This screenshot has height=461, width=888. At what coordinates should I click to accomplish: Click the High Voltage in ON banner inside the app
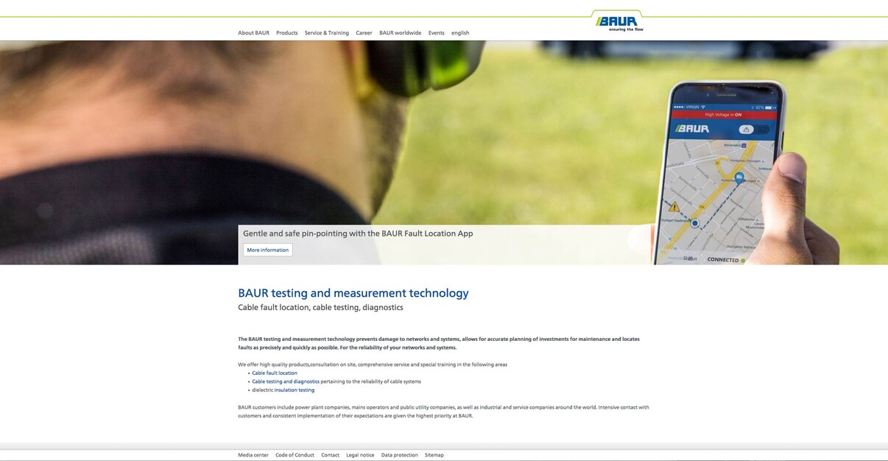pyautogui.click(x=723, y=114)
